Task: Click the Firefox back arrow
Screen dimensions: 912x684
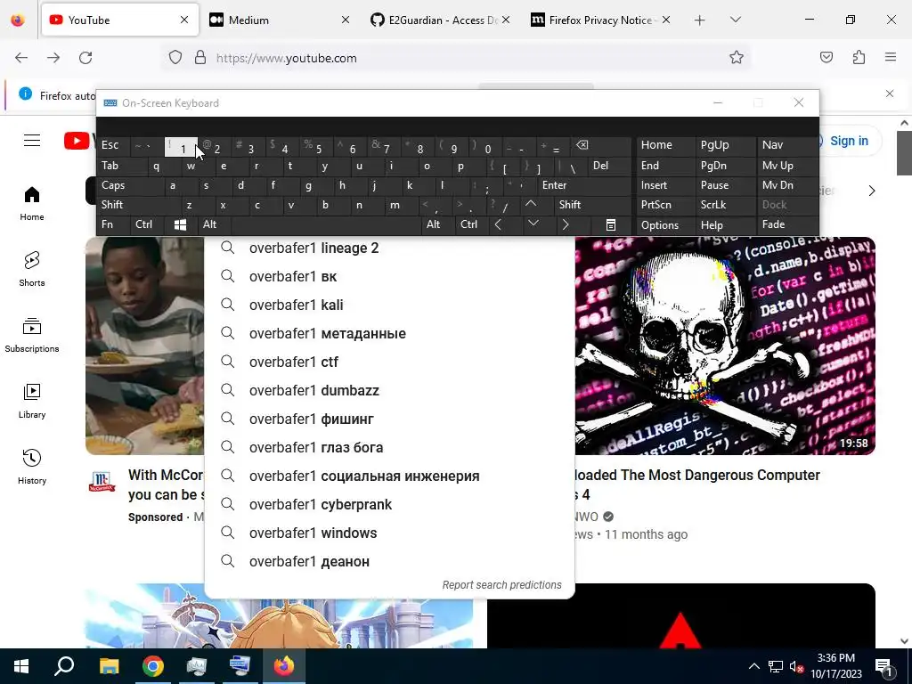Action: 21,58
